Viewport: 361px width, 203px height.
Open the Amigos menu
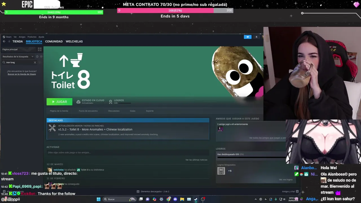coord(22,37)
